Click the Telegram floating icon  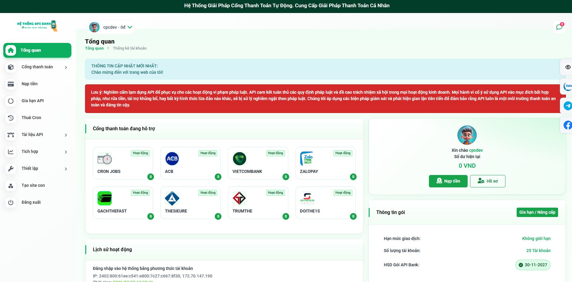coord(567,106)
